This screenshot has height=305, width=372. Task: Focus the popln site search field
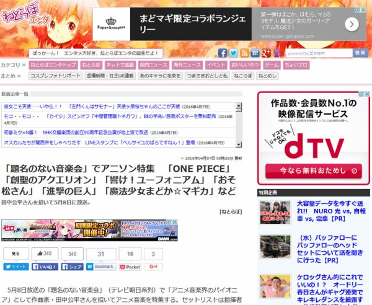pos(319,53)
